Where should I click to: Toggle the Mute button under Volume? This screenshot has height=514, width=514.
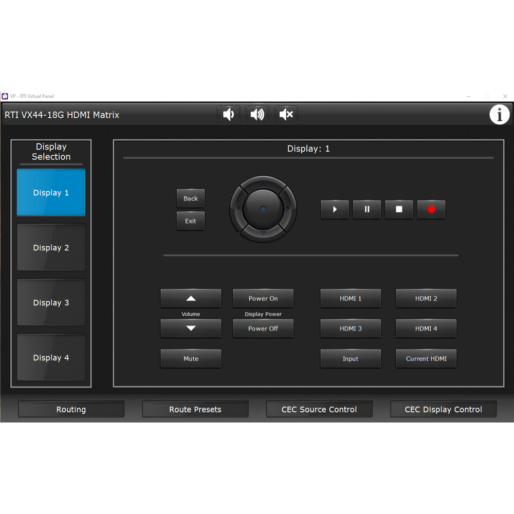coord(191,359)
